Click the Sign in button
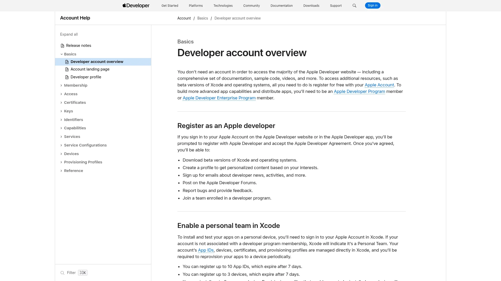 [373, 5]
